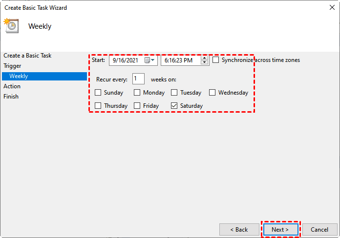Image resolution: width=340 pixels, height=238 pixels.
Task: Increase time with the up spinner arrow
Action: (x=204, y=58)
